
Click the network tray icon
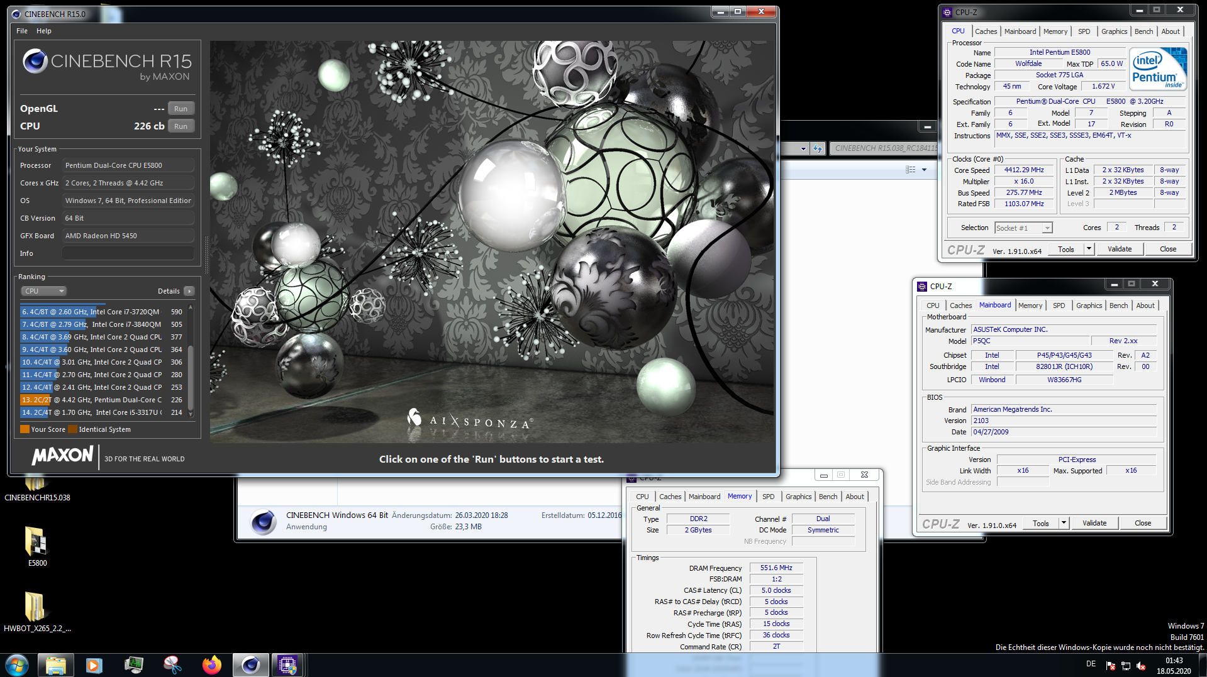point(1125,666)
